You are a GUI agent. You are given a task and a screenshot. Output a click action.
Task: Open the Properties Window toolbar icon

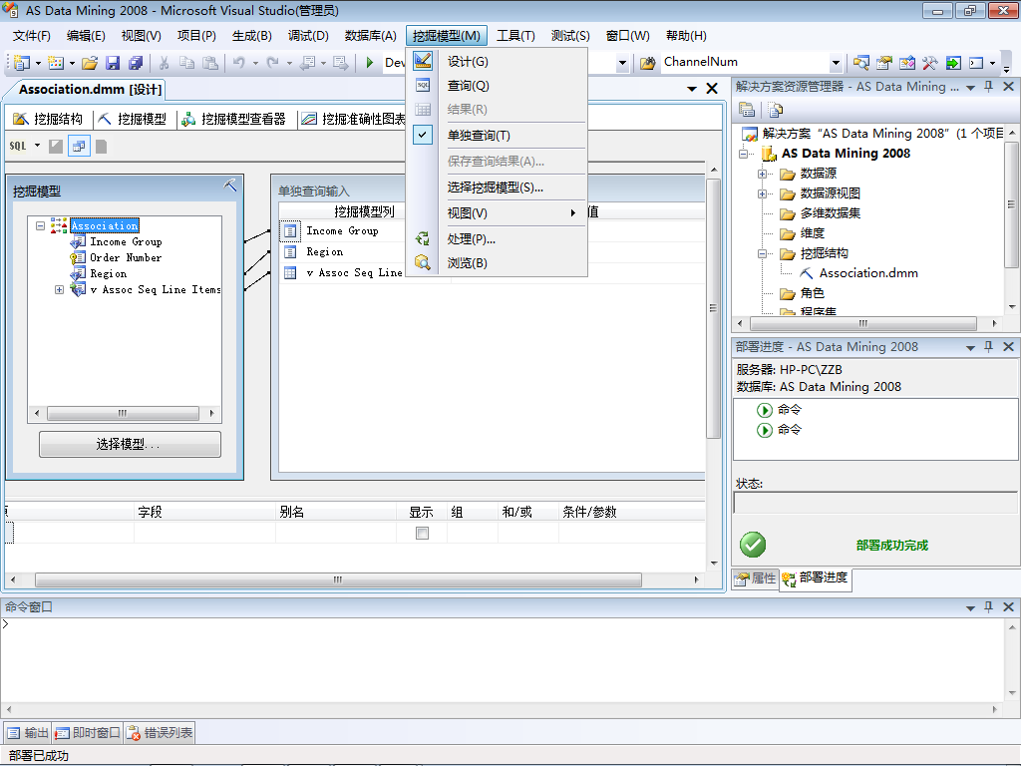[883, 63]
